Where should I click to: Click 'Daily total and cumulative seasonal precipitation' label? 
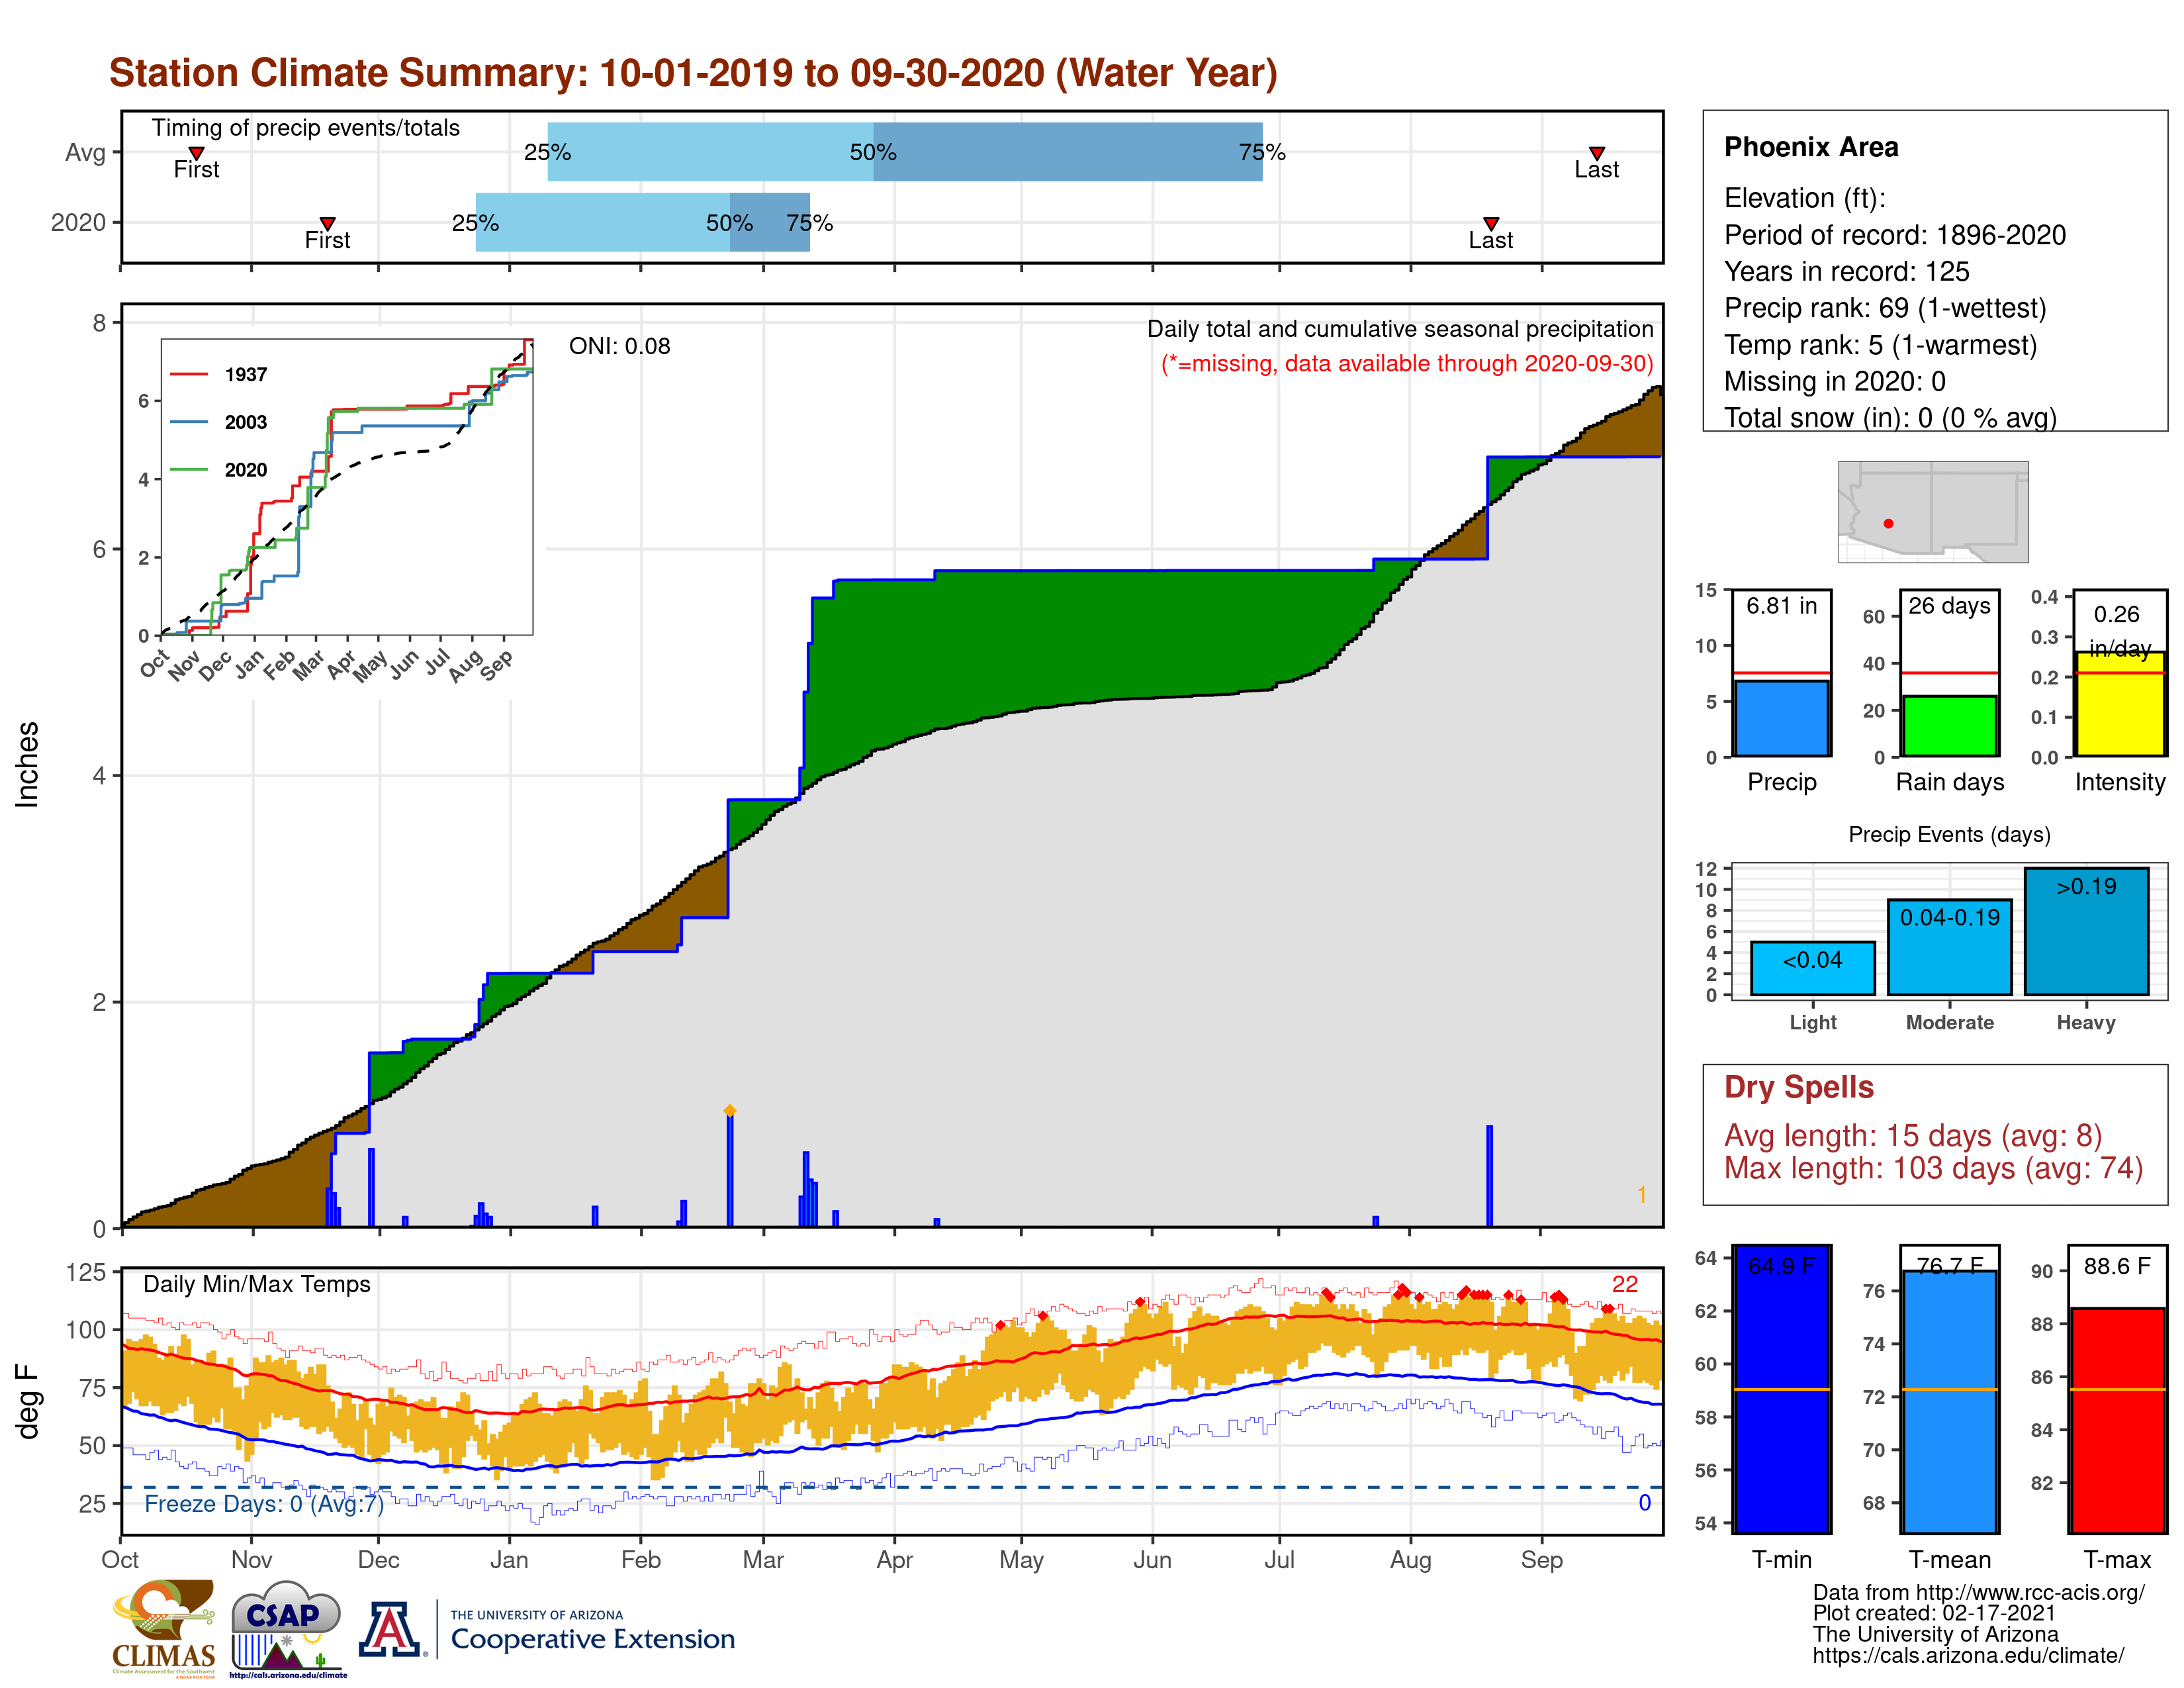click(1400, 329)
